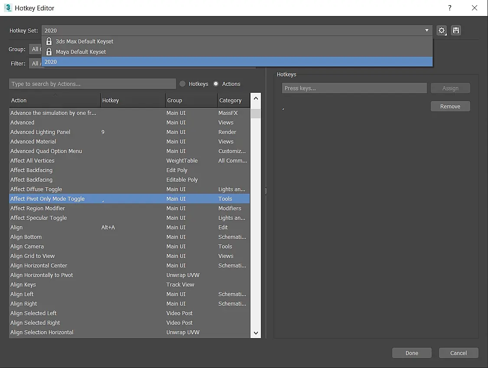Click the action list scrollbar thumb
Screen dimensions: 488x368
(256, 113)
